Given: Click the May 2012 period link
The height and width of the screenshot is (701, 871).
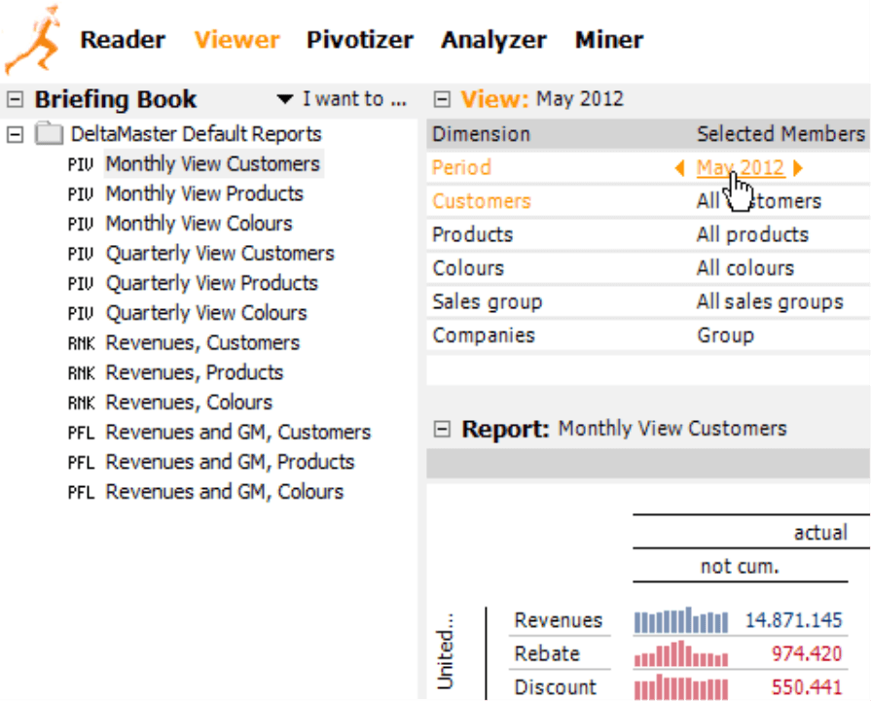Looking at the screenshot, I should 741,167.
